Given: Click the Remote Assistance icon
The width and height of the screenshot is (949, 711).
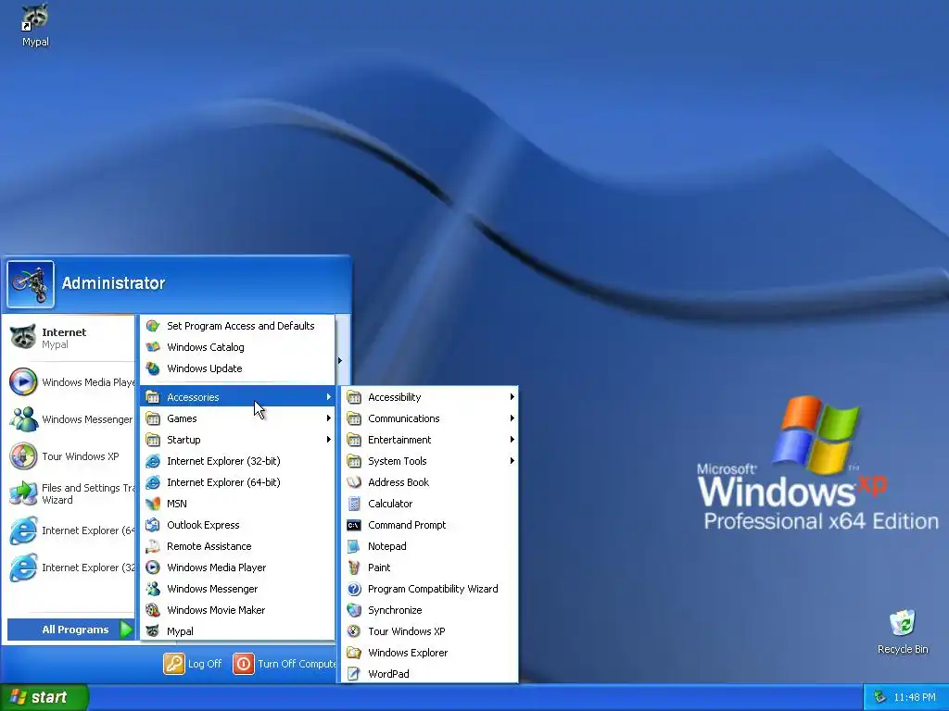Looking at the screenshot, I should pos(153,546).
